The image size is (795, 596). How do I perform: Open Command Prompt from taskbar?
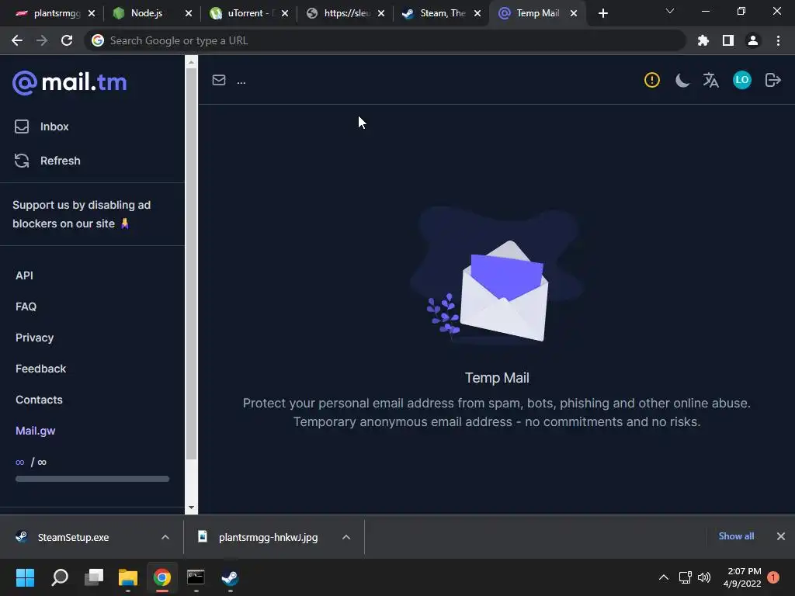click(x=196, y=577)
